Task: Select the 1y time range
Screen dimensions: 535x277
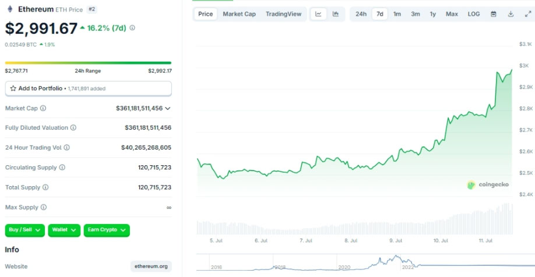Action: [x=433, y=14]
